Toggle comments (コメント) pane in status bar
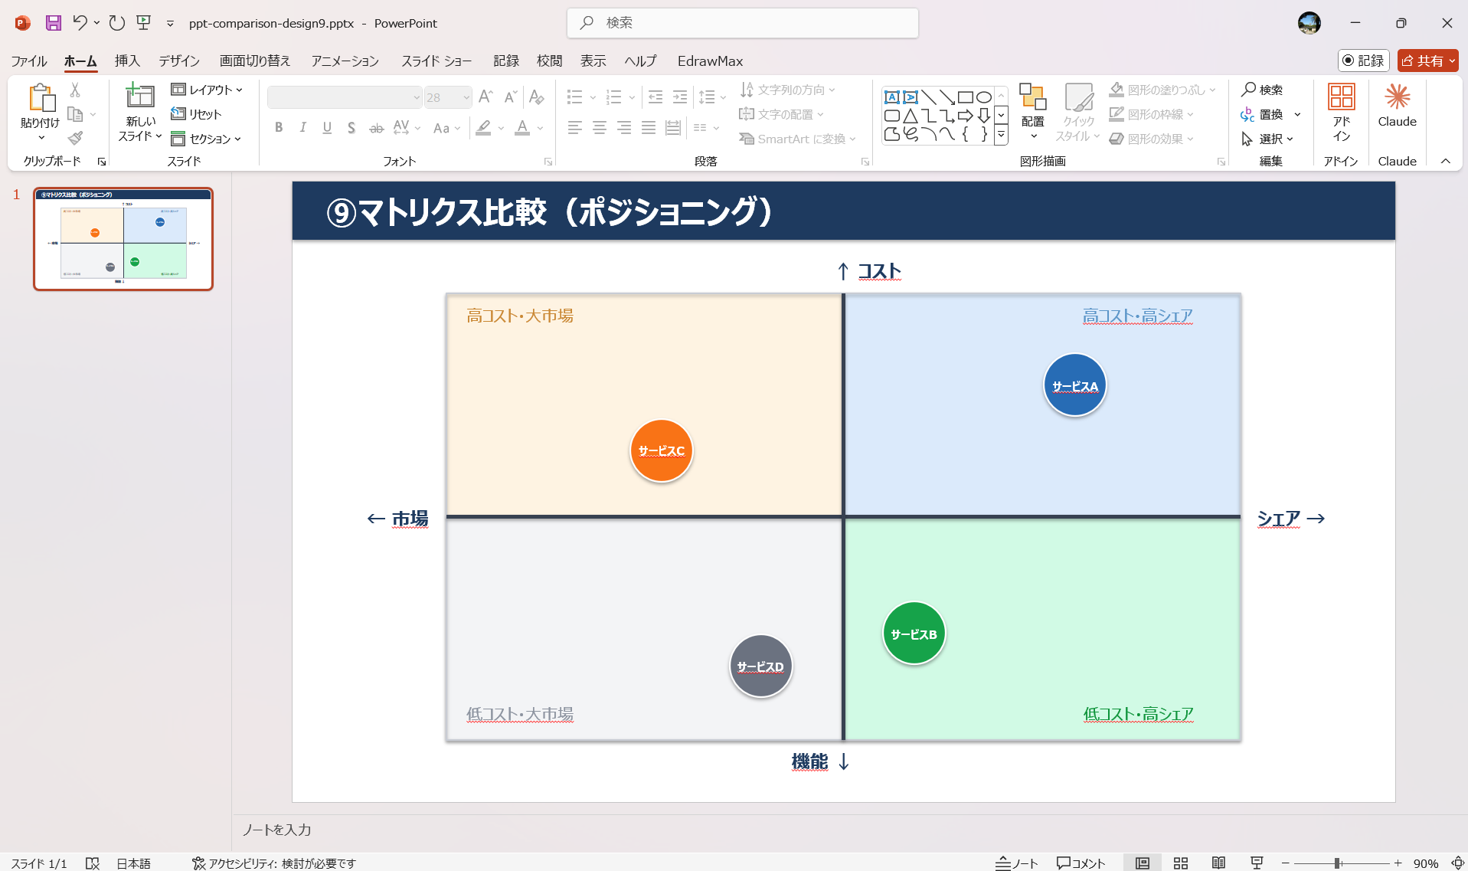 click(x=1081, y=863)
